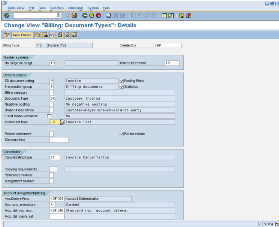This screenshot has height=227, width=279.
Task: Click the Next entry icon
Action: [x=67, y=35]
